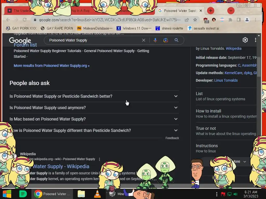
Task: Open the green app icon on taskbar
Action: pyautogui.click(x=23, y=194)
